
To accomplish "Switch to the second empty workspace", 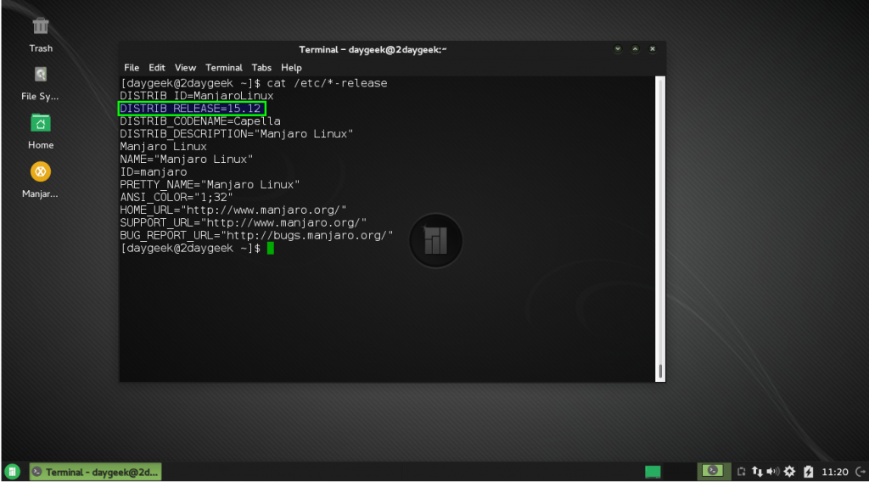I will 678,471.
